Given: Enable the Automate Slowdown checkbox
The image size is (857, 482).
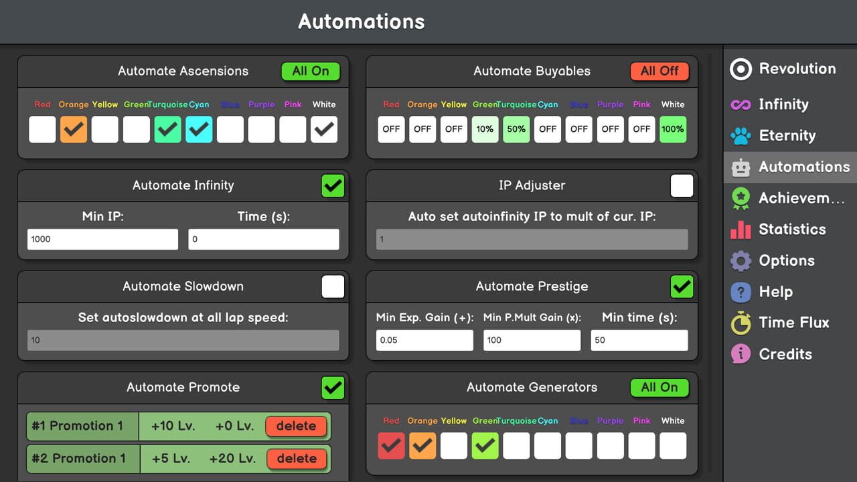Looking at the screenshot, I should pyautogui.click(x=333, y=287).
